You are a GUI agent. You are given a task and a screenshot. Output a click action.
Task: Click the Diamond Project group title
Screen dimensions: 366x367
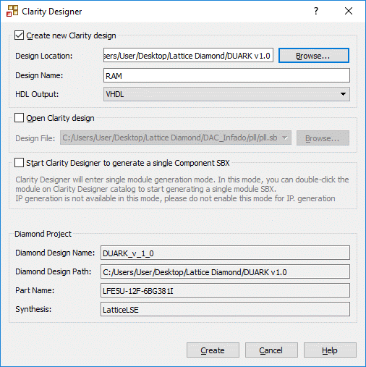[43, 234]
